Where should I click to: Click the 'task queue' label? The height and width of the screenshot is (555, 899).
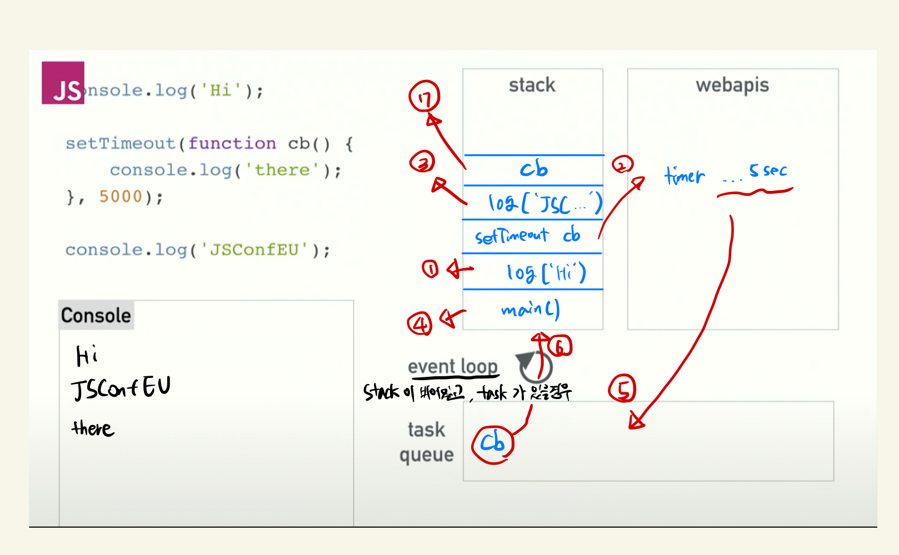427,442
